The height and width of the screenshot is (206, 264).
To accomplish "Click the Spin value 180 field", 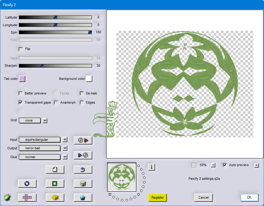I will 98,32.
